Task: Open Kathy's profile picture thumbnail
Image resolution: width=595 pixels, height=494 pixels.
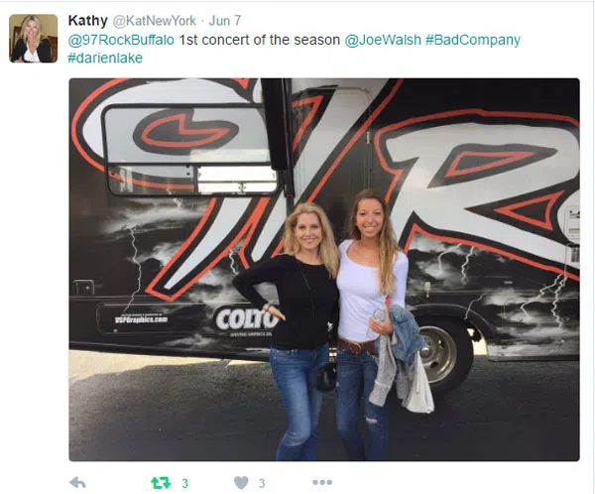Action: tap(34, 39)
